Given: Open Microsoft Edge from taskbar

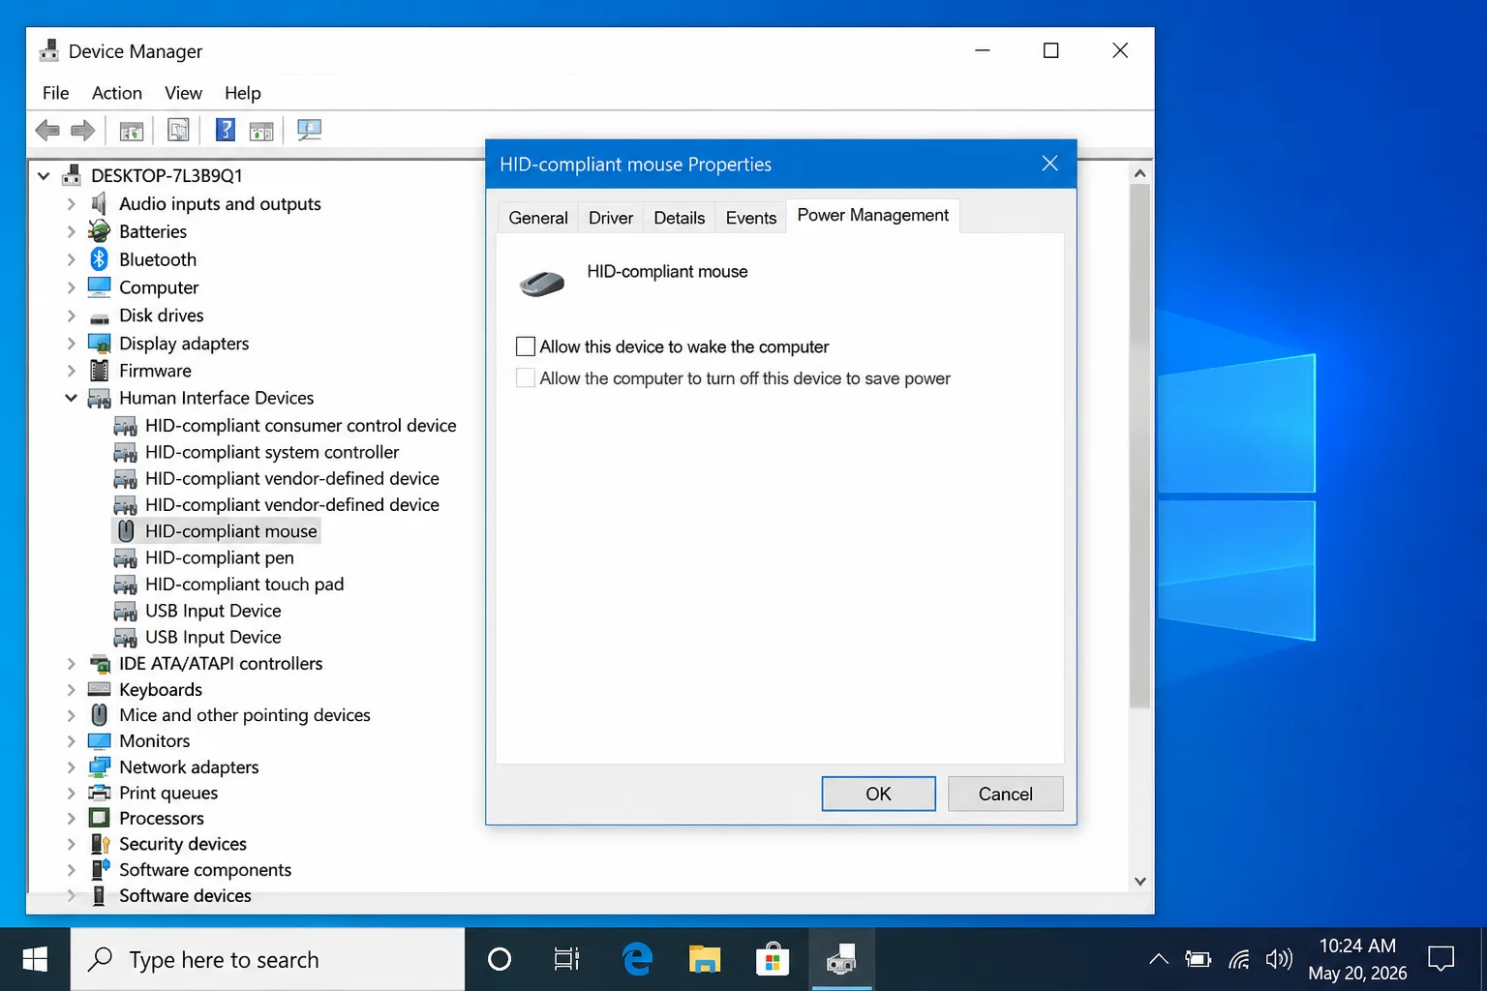Looking at the screenshot, I should [x=637, y=959].
